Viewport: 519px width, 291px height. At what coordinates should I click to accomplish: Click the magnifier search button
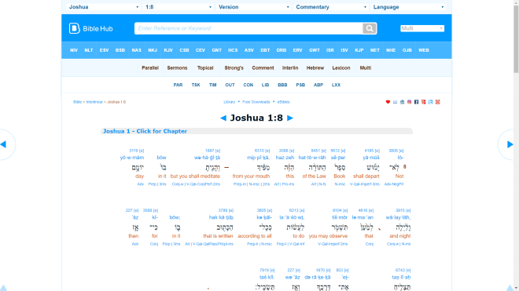[370, 28]
